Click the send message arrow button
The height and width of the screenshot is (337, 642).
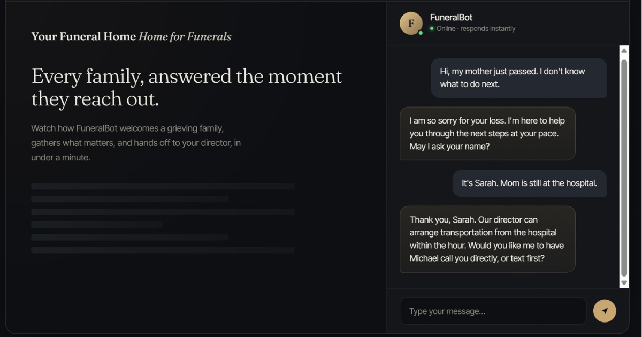tap(605, 311)
